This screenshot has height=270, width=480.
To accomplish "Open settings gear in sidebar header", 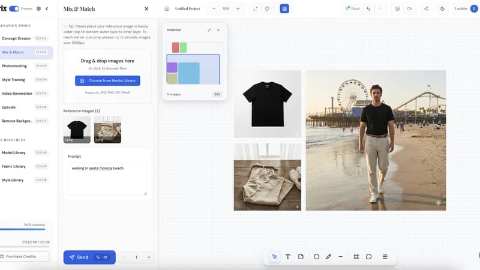I will 38,8.
